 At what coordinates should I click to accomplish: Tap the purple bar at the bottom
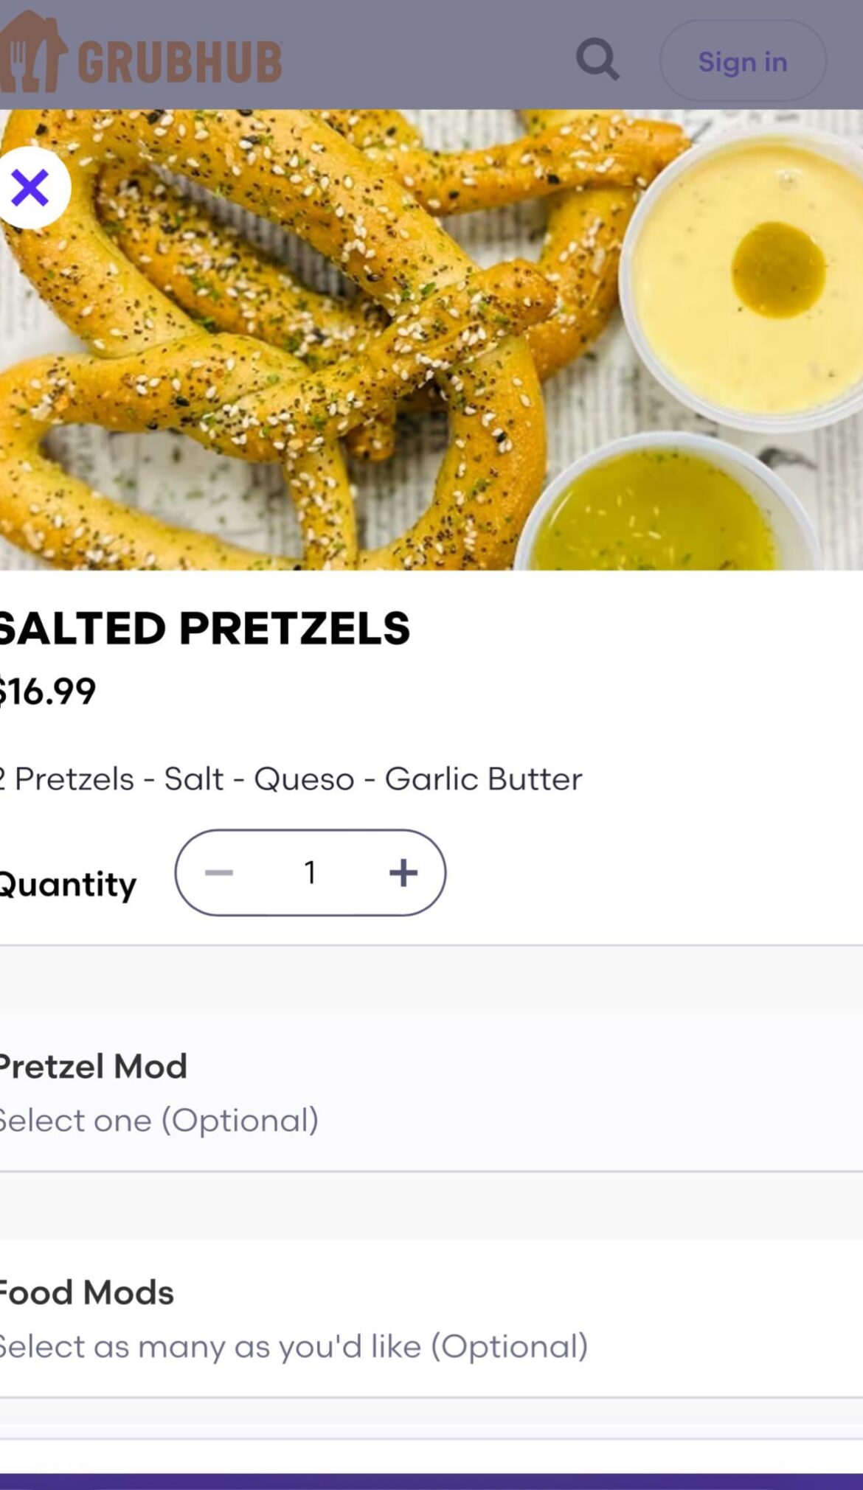431,1481
